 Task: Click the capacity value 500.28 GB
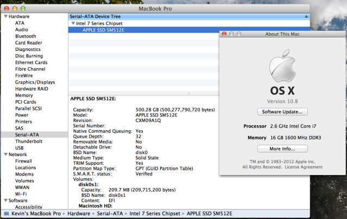175,110
